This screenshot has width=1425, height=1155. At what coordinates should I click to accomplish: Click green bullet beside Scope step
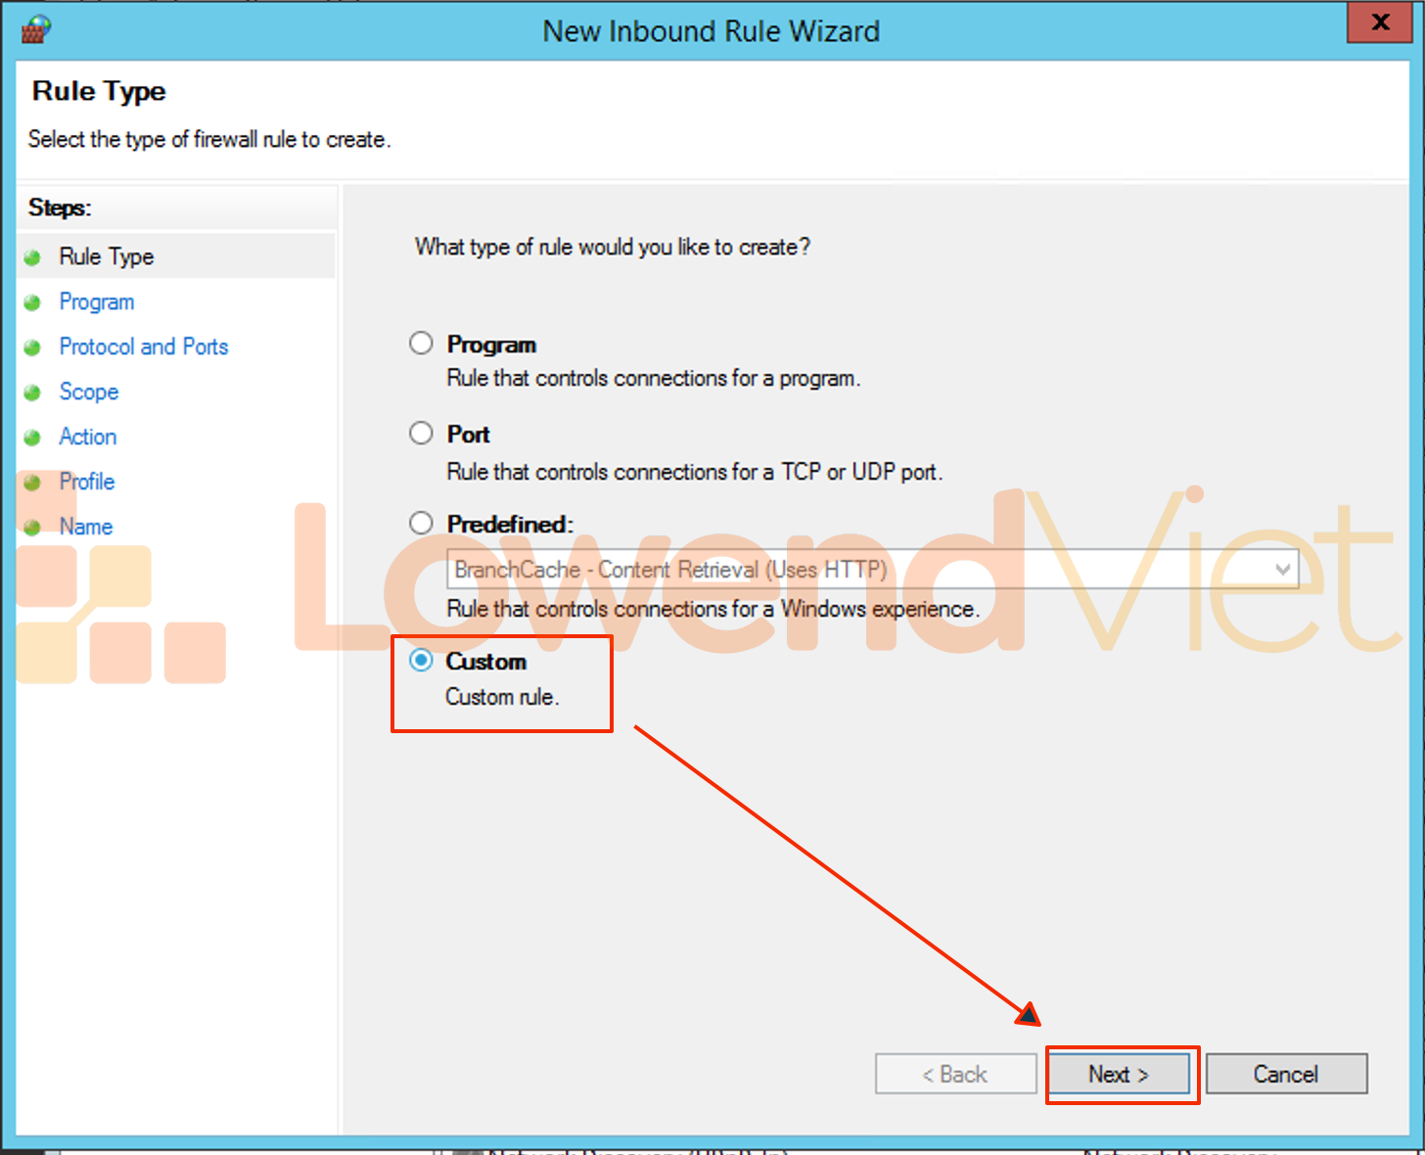[x=32, y=393]
